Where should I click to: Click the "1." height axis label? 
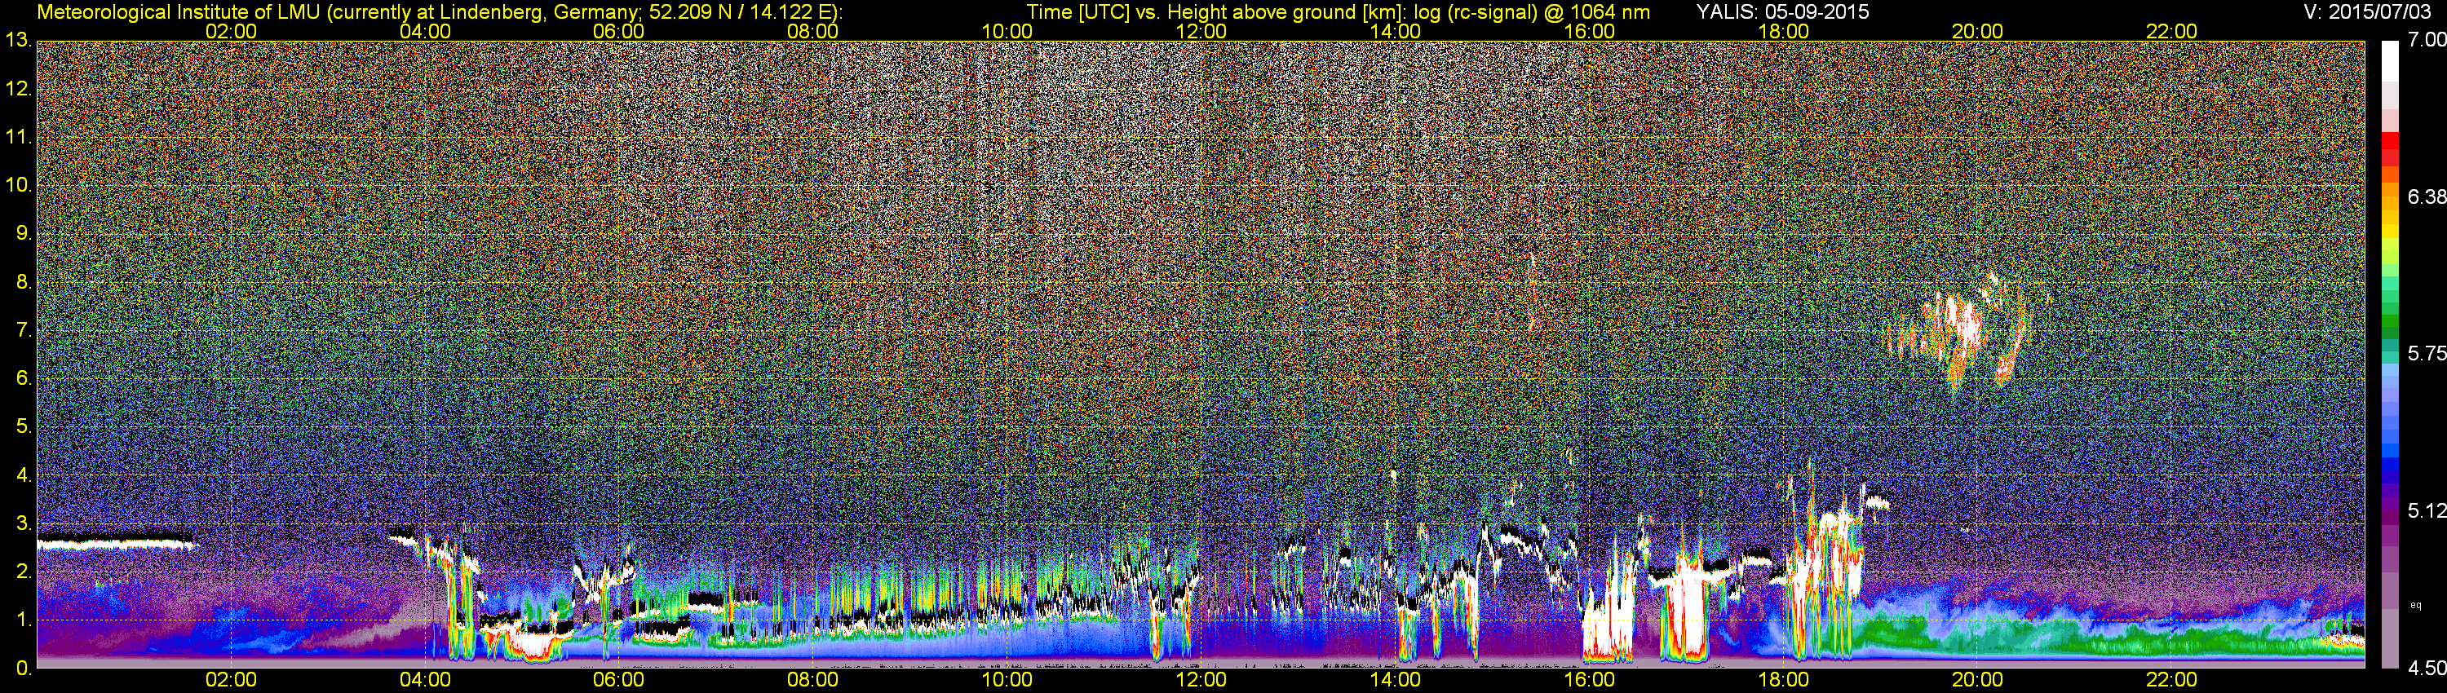[24, 620]
